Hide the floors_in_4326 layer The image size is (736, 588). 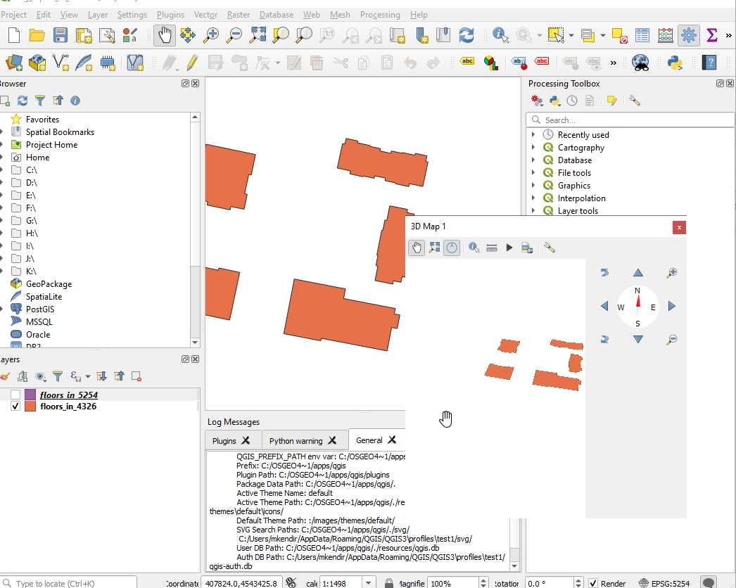coord(15,406)
